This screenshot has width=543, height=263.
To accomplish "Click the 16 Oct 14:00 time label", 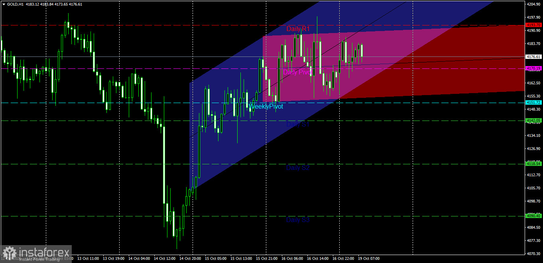I will point(317,259).
